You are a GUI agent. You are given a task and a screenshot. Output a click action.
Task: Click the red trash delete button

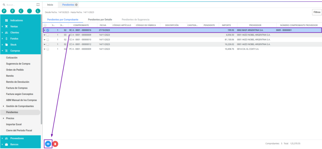pyautogui.click(x=55, y=144)
